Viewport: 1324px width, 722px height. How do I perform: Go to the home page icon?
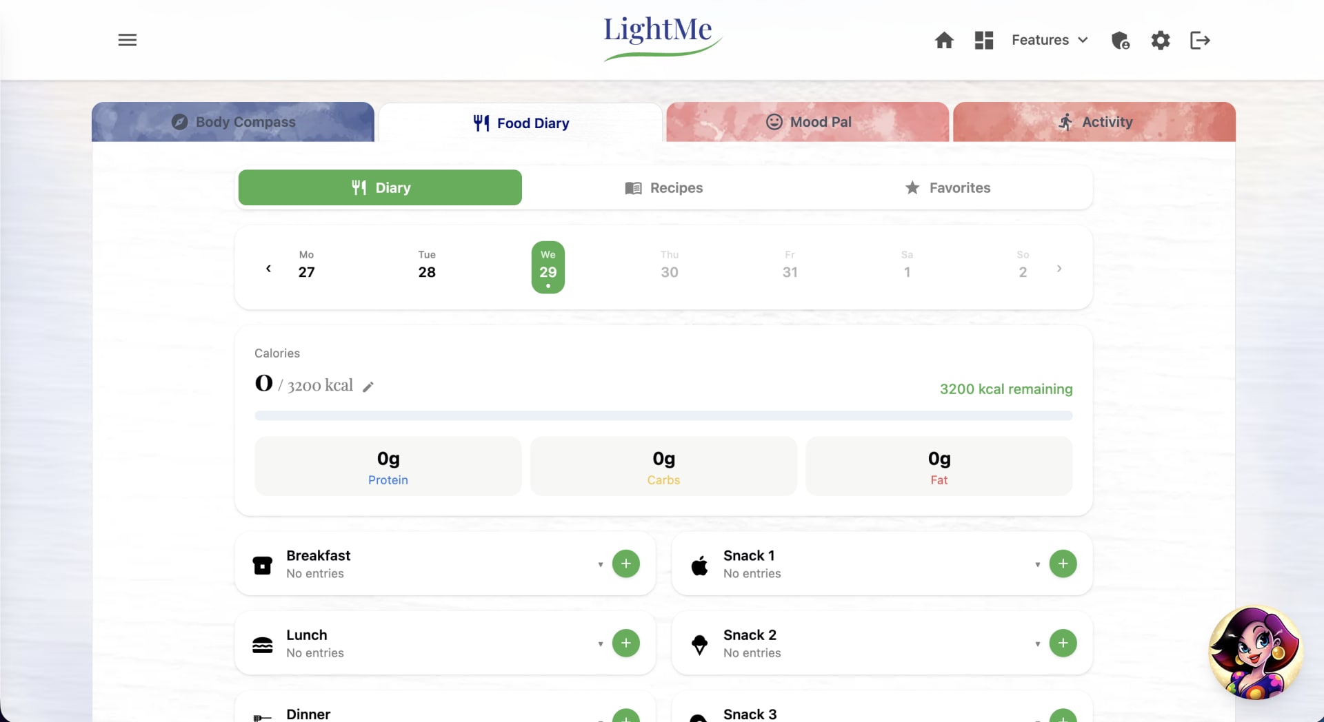[x=944, y=40]
